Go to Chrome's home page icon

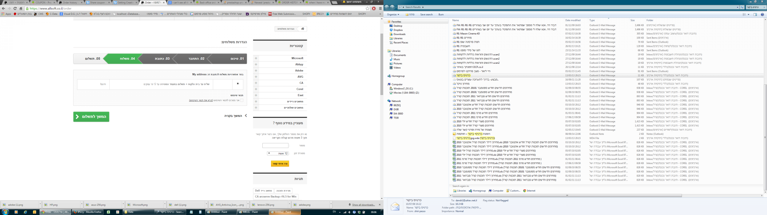[21, 9]
